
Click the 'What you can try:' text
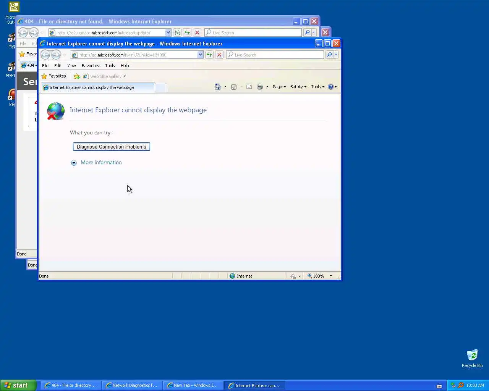[91, 132]
